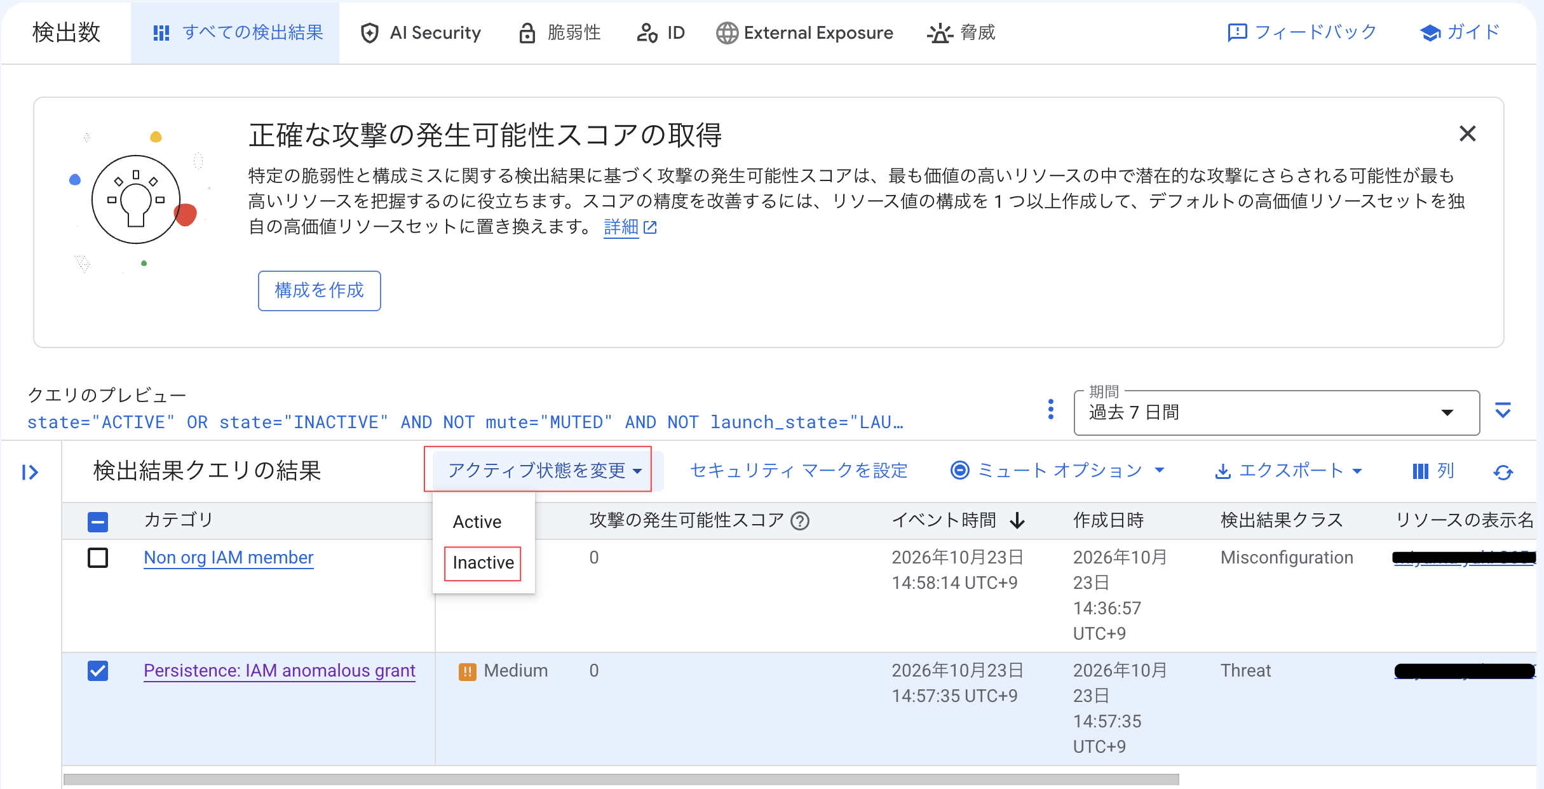This screenshot has width=1544, height=789.
Task: Open the Non org IAM member finding
Action: [x=229, y=558]
